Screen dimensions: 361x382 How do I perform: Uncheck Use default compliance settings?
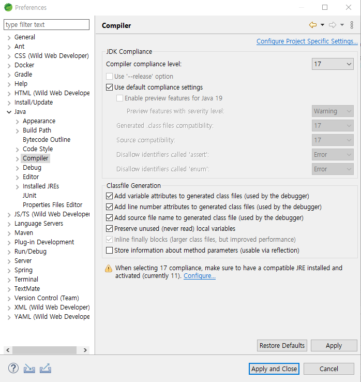[x=109, y=87]
